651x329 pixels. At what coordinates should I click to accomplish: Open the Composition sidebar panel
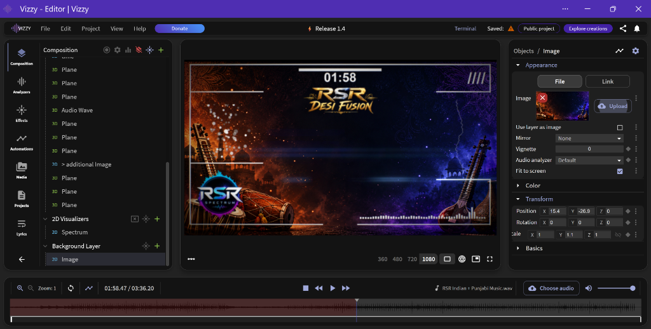click(22, 57)
